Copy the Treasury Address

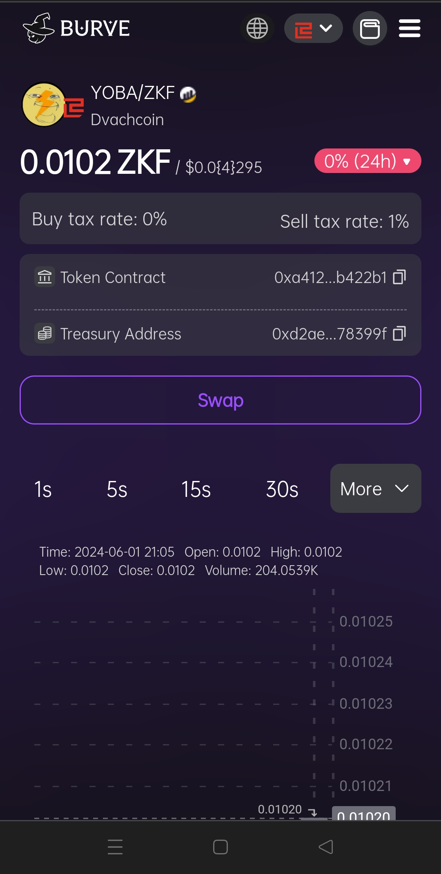tap(399, 334)
